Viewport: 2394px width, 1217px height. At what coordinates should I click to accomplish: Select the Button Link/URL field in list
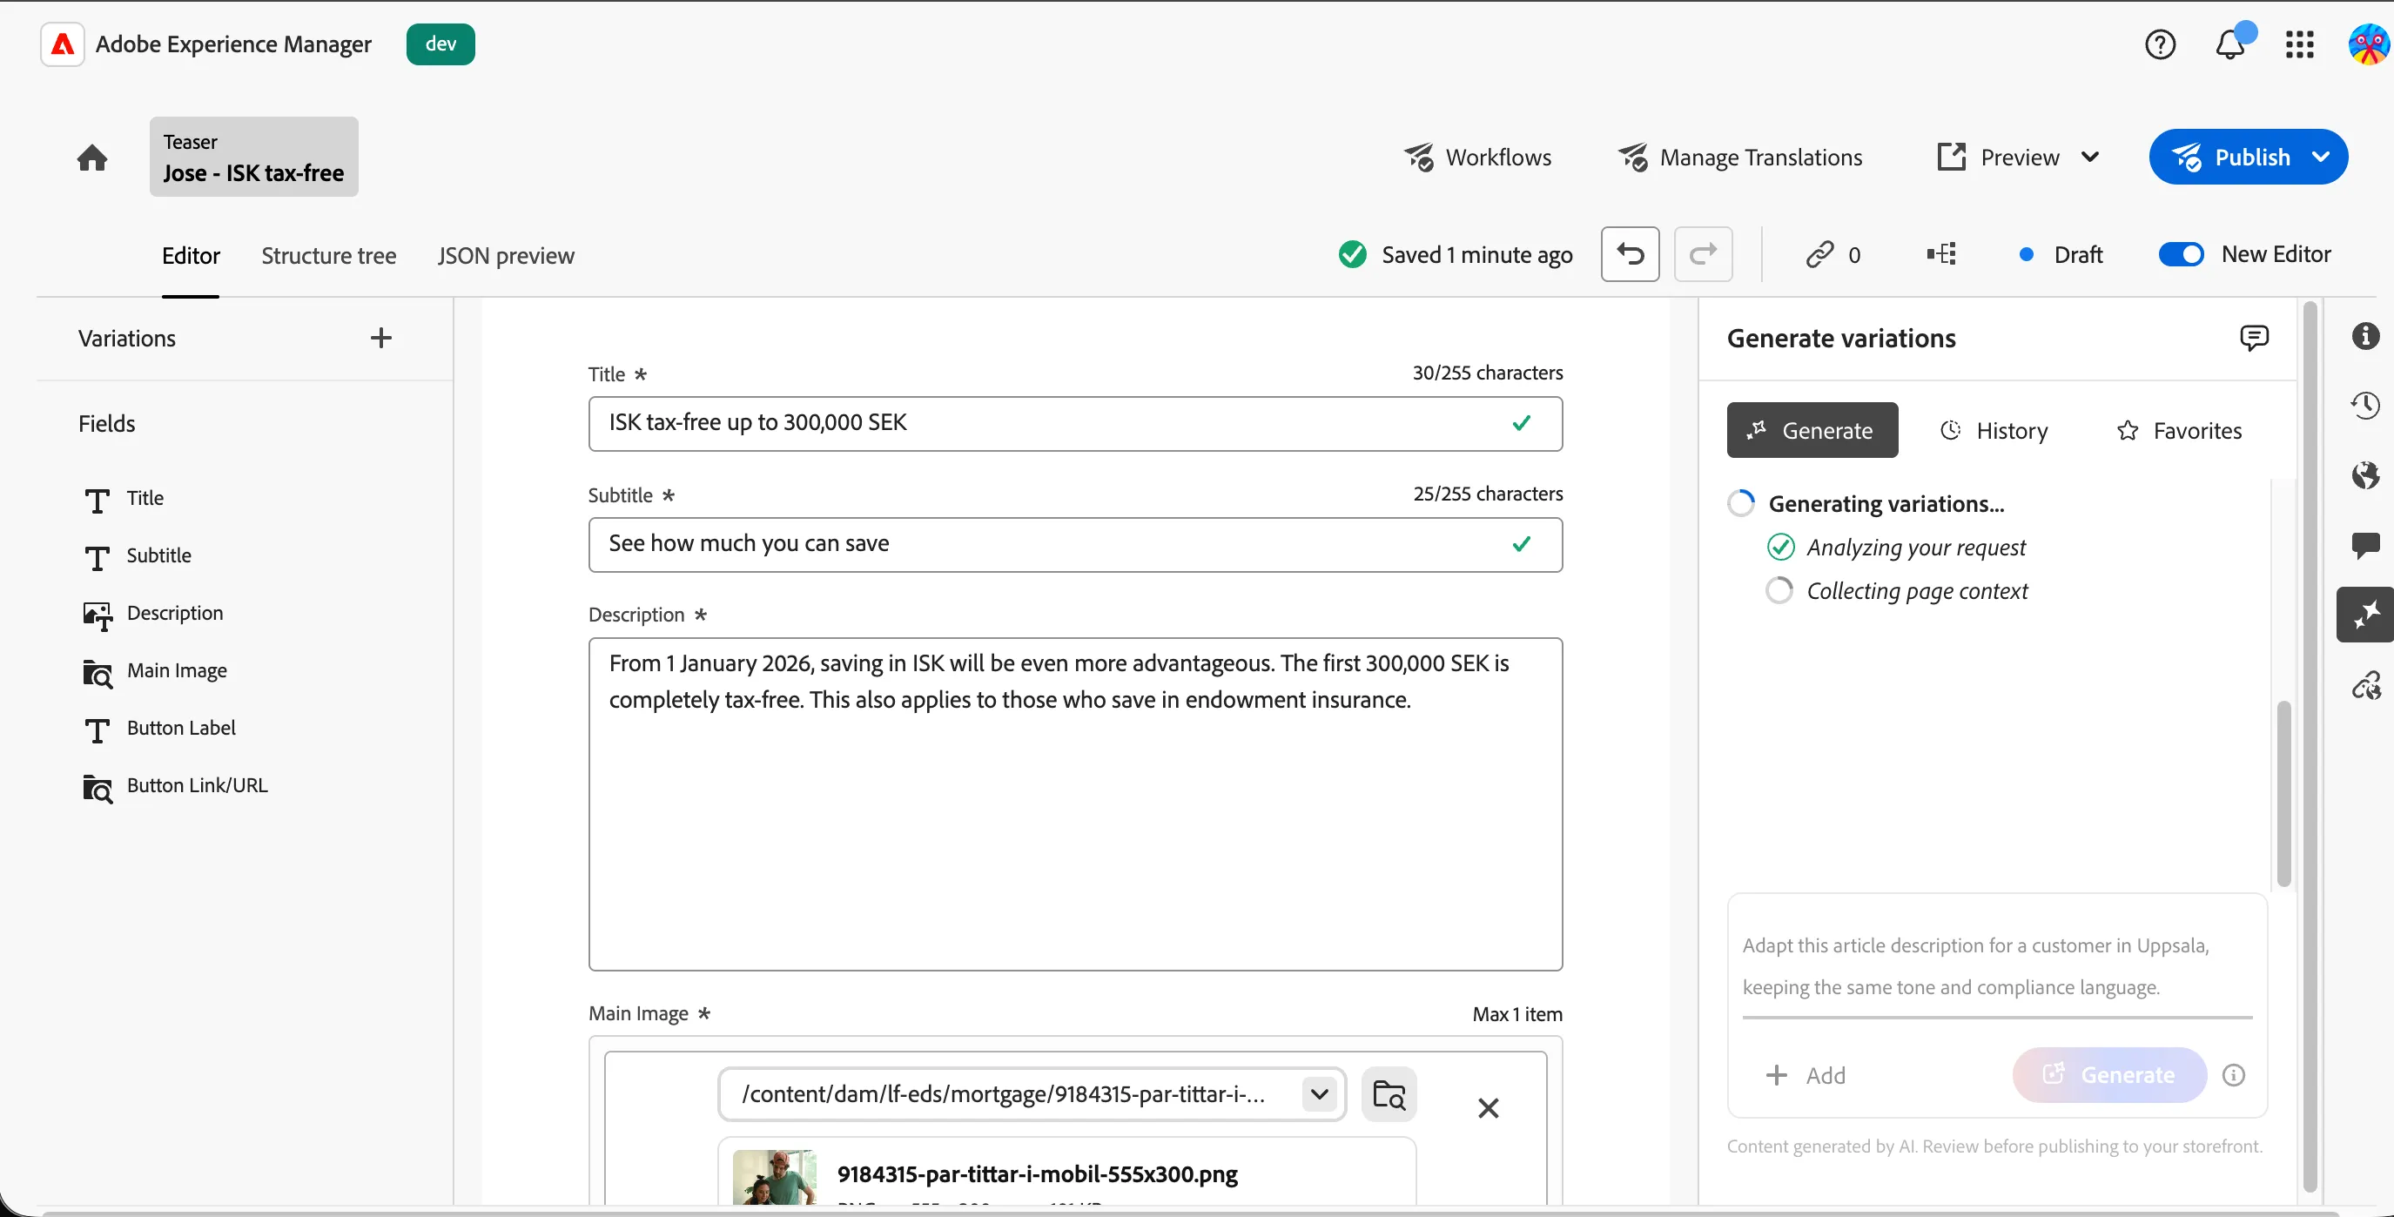[x=175, y=786]
